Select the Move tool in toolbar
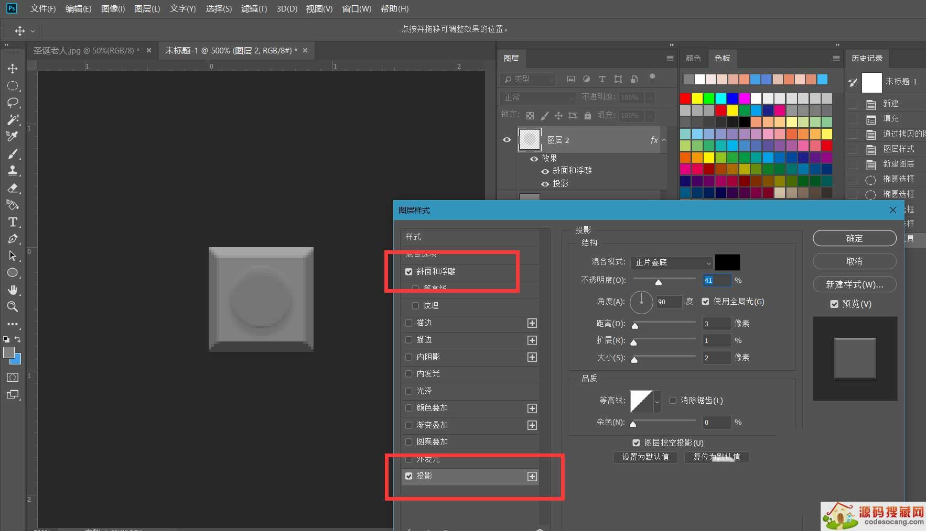The width and height of the screenshot is (926, 531). 13,69
